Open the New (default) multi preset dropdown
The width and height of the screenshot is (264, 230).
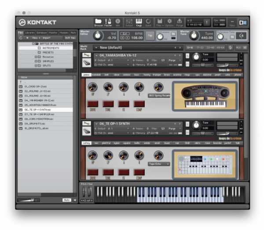coord(138,48)
